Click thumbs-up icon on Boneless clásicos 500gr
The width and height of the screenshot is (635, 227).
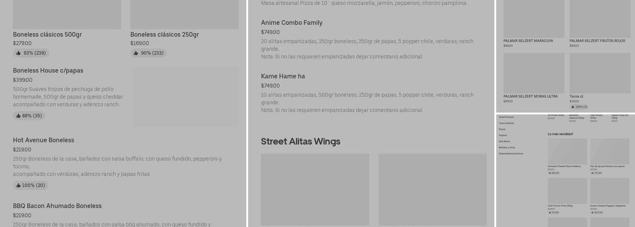(19, 53)
